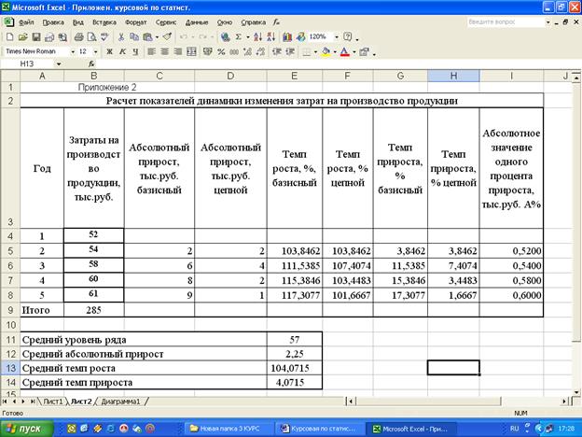The image size is (582, 437).
Task: Click the Save icon in the toolbar
Action: pos(35,36)
